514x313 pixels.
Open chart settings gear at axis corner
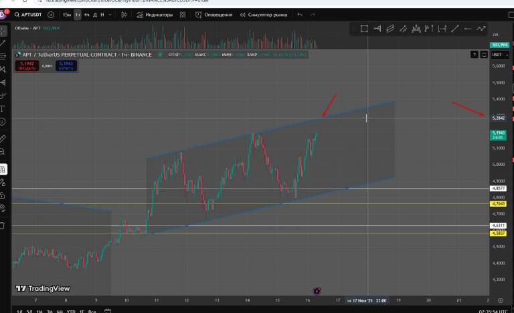tap(500, 300)
